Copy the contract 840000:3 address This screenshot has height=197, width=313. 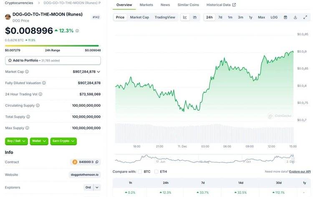click(x=97, y=162)
